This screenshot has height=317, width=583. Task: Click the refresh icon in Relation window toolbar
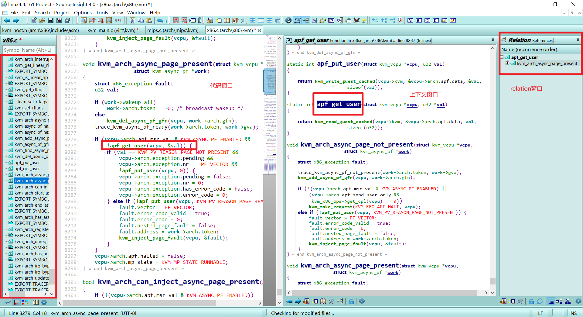(540, 301)
